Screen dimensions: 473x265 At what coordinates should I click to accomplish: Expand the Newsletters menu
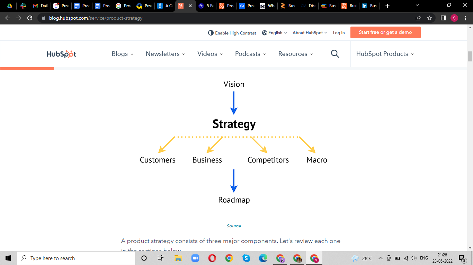[166, 54]
